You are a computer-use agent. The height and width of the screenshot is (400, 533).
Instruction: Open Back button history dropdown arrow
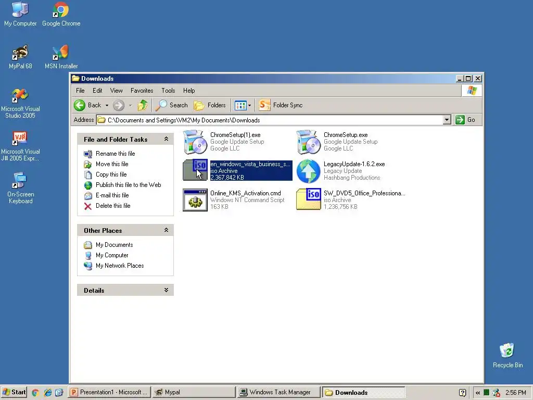pyautogui.click(x=107, y=105)
